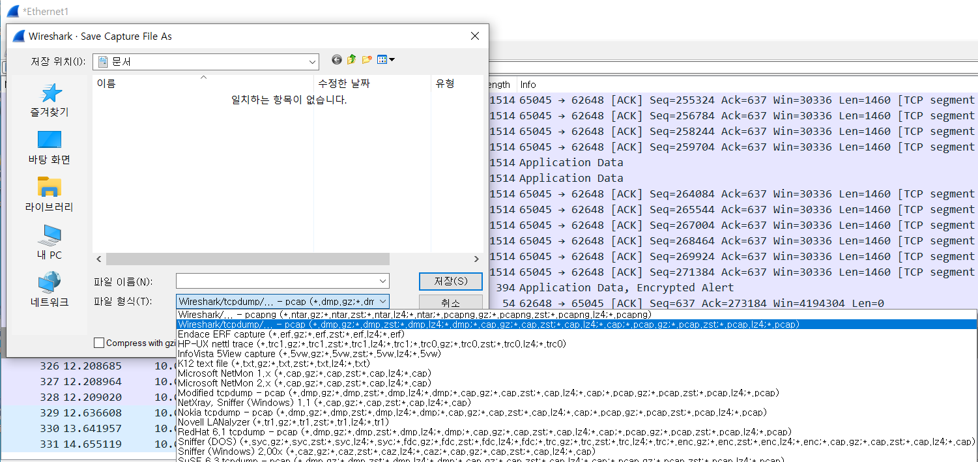Go to 바탕 화면 desktop location

coord(49,147)
